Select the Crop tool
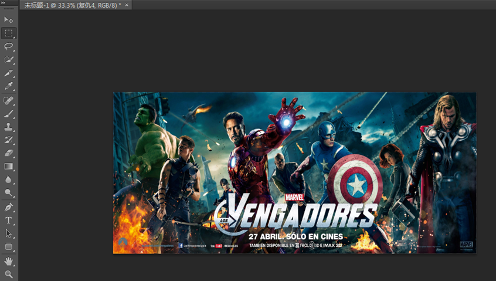 9,73
